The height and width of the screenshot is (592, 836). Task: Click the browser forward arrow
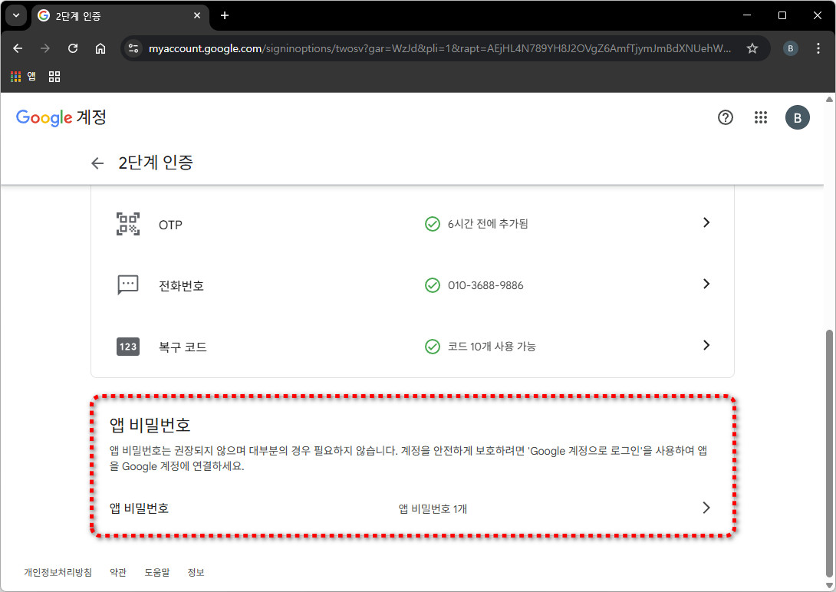point(45,48)
